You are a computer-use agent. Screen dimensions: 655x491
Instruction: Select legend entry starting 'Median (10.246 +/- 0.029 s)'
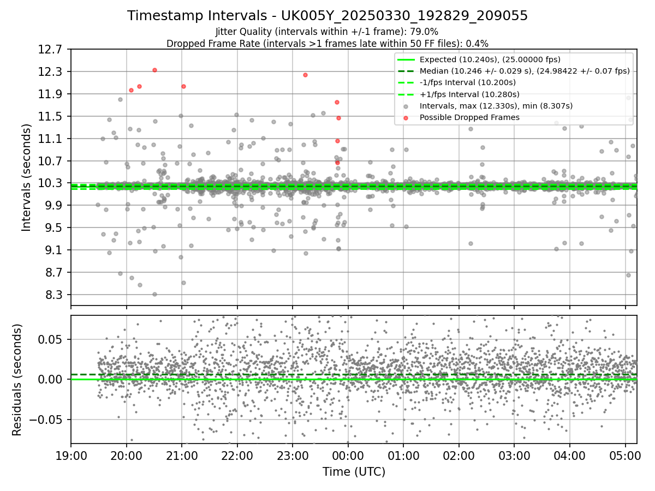click(x=525, y=71)
